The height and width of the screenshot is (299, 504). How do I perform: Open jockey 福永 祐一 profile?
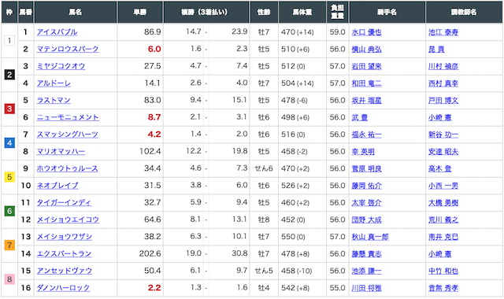[366, 135]
